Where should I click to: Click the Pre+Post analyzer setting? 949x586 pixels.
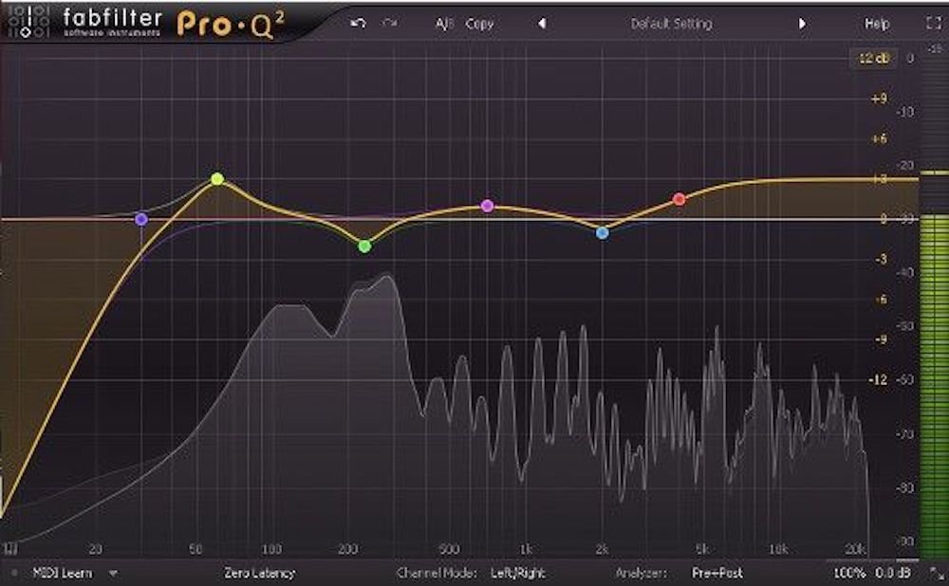(717, 573)
